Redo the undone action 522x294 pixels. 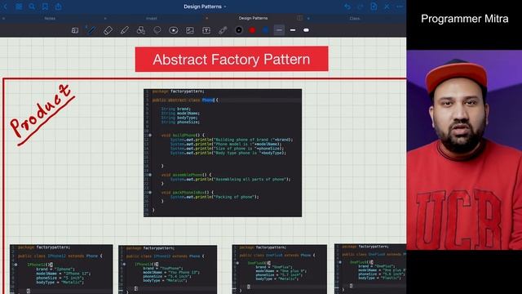361,7
